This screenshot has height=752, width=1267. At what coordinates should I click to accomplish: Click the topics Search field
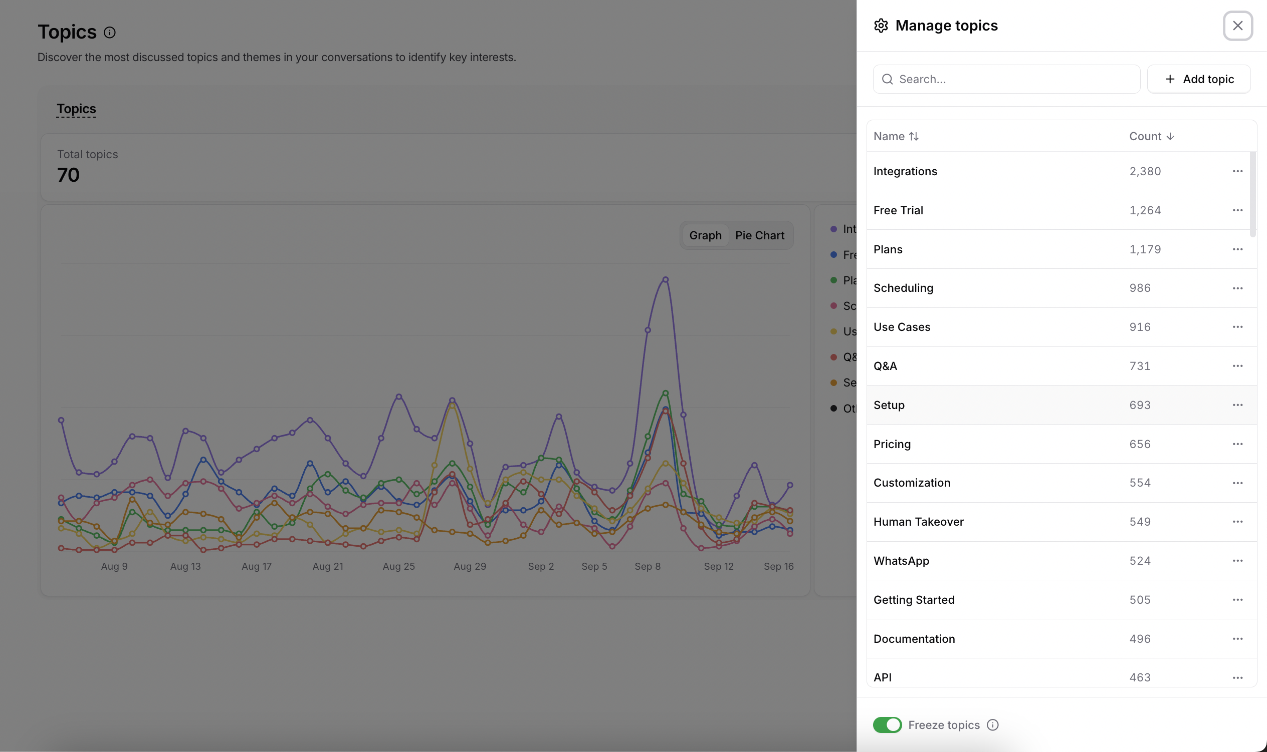coord(1006,79)
